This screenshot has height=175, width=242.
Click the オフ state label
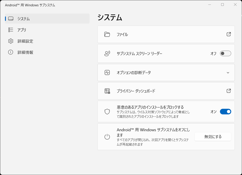pyautogui.click(x=213, y=54)
